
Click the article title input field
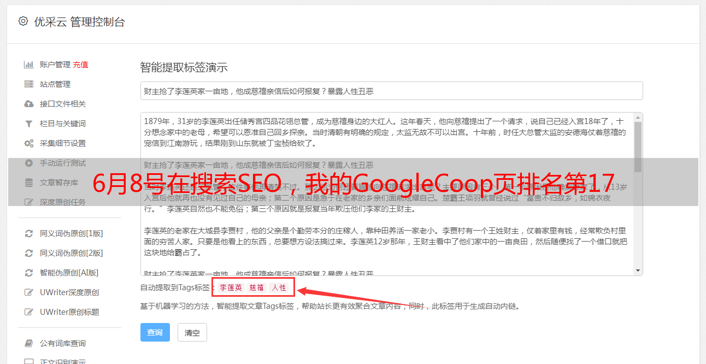tap(391, 91)
